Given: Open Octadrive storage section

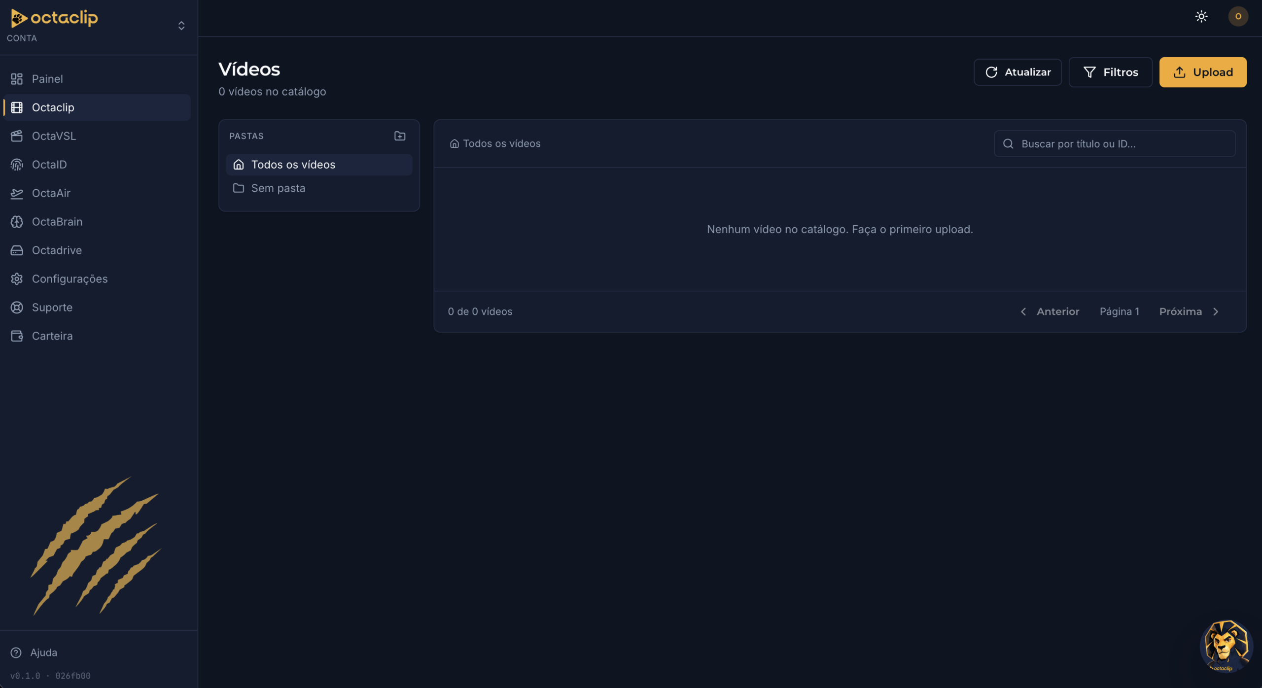Looking at the screenshot, I should (97, 250).
